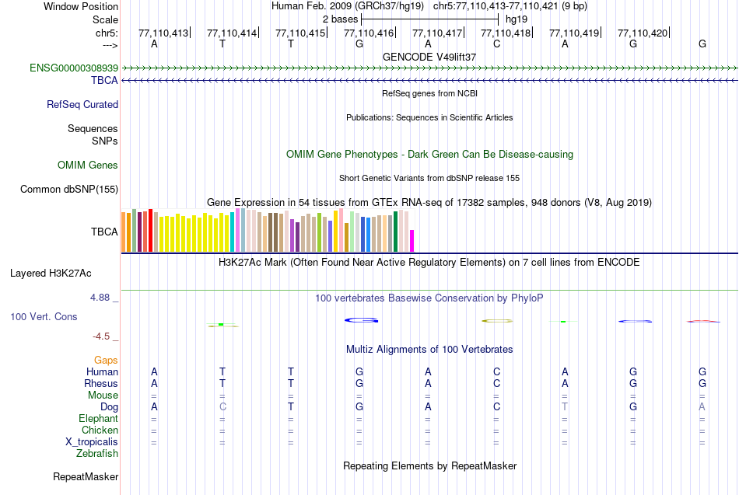Click the Elephant alignment row label
The height and width of the screenshot is (495, 739).
click(x=98, y=419)
